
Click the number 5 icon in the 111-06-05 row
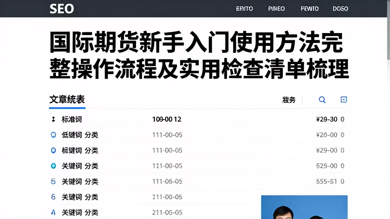(53, 181)
